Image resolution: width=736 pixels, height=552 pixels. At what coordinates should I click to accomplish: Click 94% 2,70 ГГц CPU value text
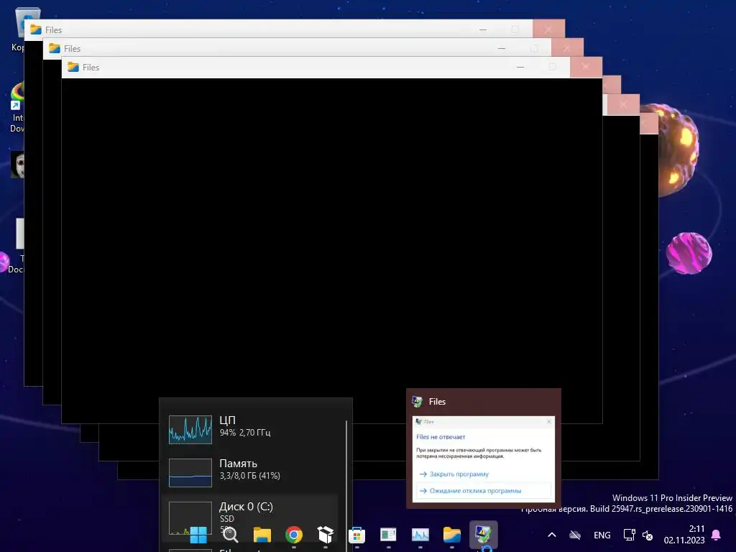[245, 432]
